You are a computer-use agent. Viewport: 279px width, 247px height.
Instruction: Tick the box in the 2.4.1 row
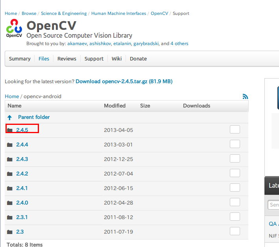[x=235, y=188]
